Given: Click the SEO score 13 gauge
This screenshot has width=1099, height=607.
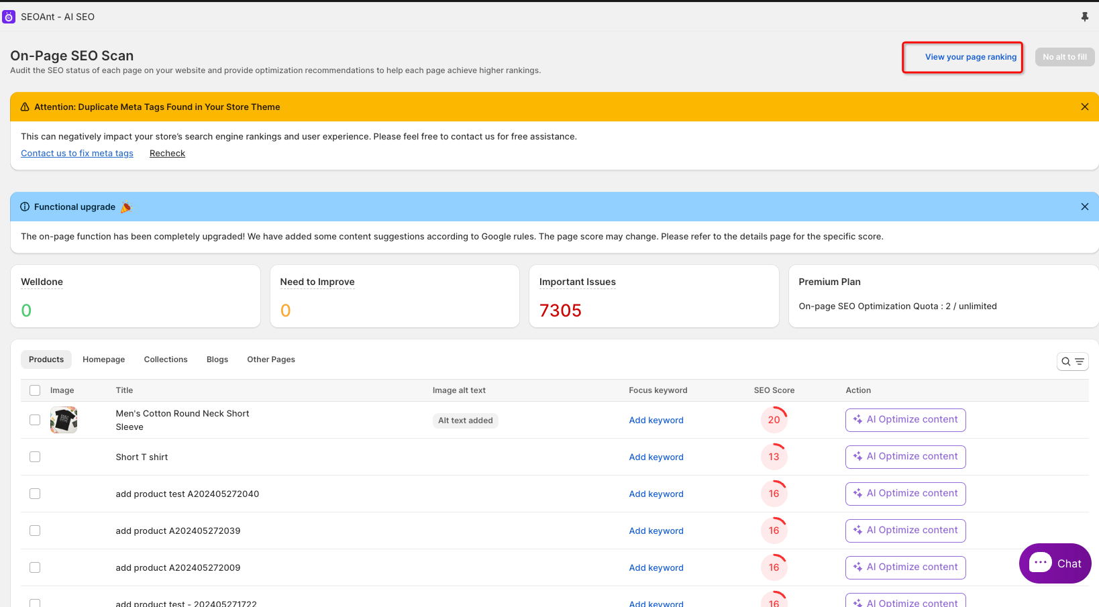Looking at the screenshot, I should [774, 457].
